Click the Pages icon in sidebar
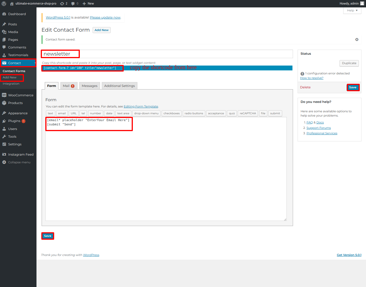This screenshot has width=366, height=287. click(x=4, y=40)
